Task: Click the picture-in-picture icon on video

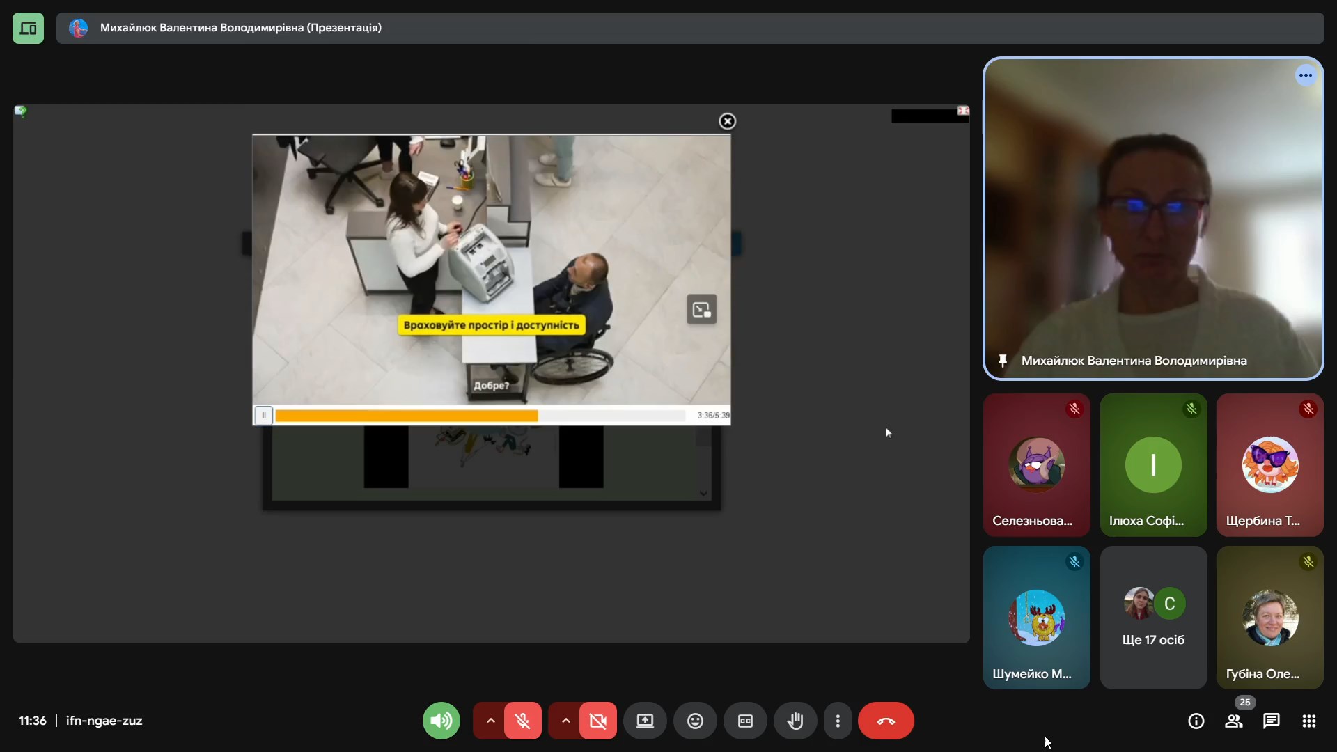Action: [701, 310]
